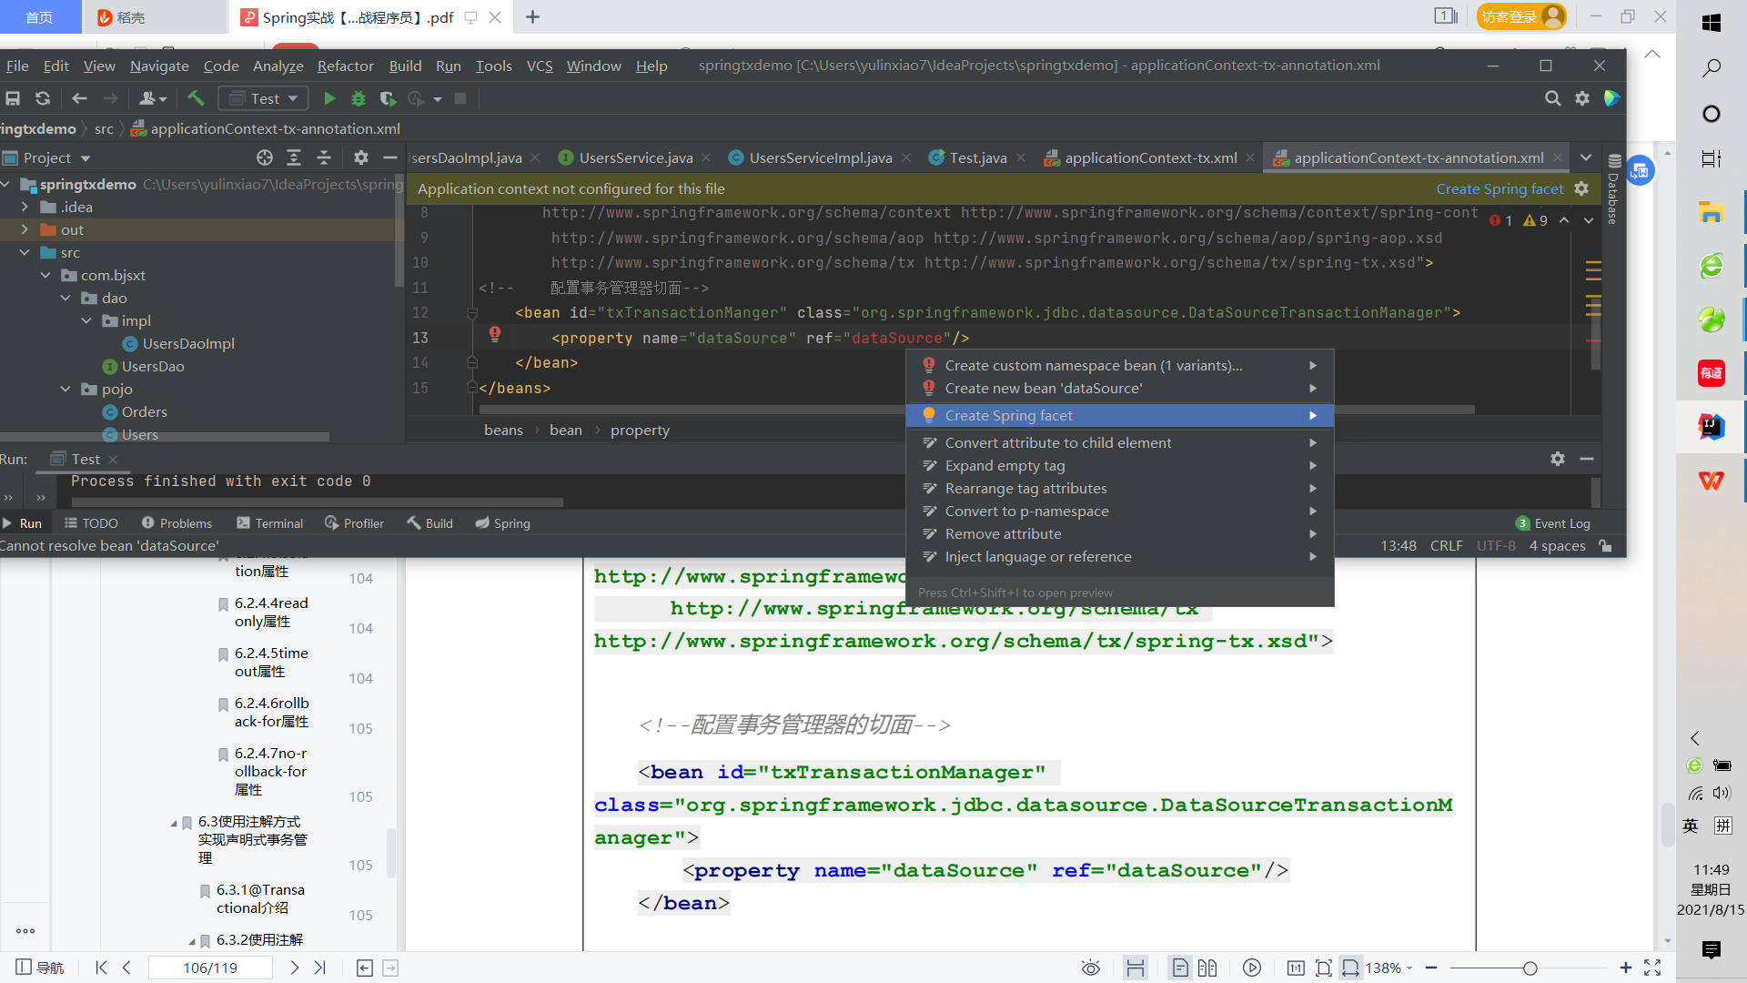This screenshot has height=983, width=1747.
Task: Click the Build project hammer icon
Action: 196,98
